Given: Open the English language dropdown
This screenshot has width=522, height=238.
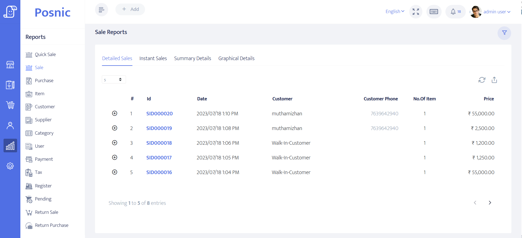Looking at the screenshot, I should (x=395, y=11).
